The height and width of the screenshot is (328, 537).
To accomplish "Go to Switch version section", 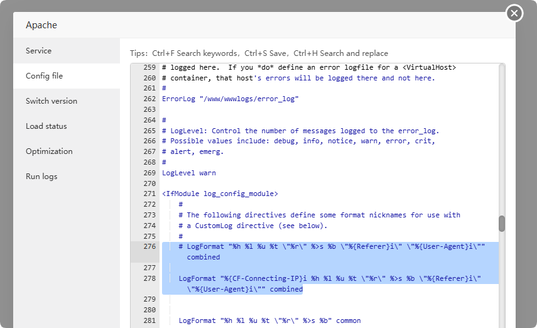I will 52,101.
